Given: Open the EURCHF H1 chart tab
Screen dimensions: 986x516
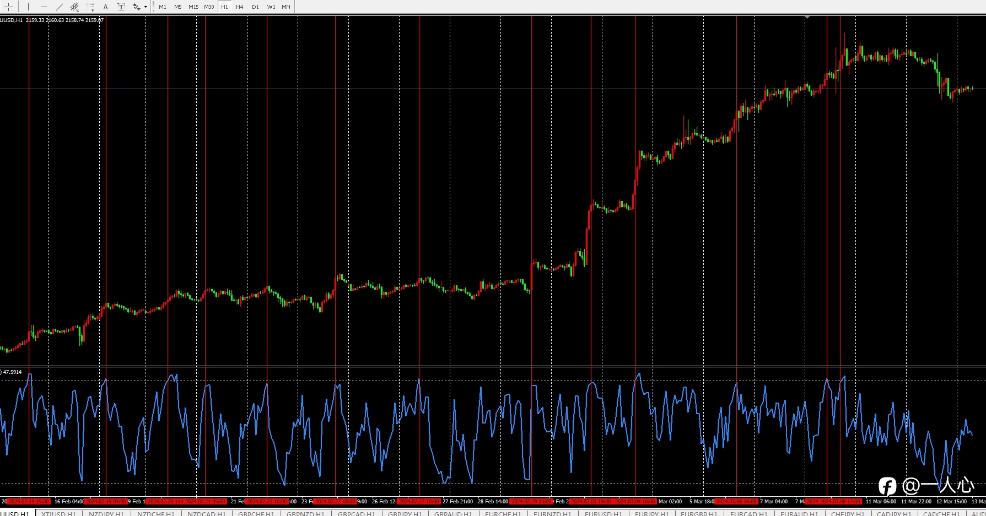Looking at the screenshot, I should tap(503, 513).
